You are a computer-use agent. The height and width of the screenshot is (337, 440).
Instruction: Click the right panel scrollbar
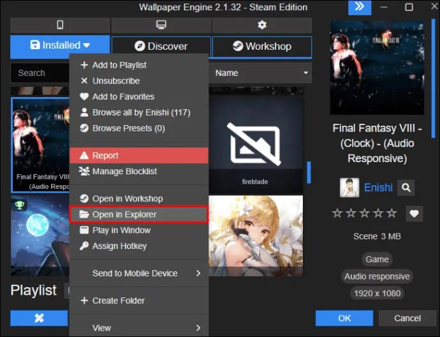pos(433,79)
